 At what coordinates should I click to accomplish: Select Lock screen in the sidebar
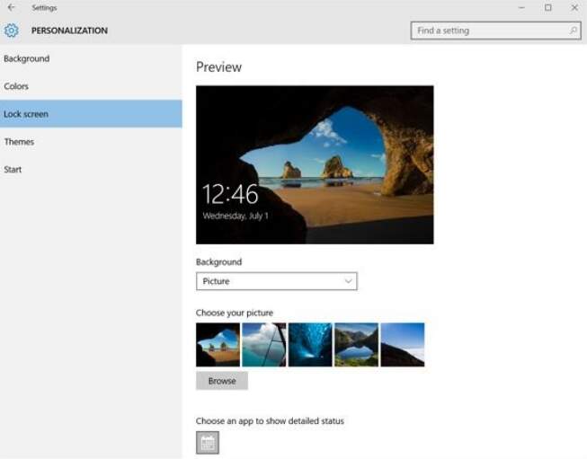pos(26,114)
